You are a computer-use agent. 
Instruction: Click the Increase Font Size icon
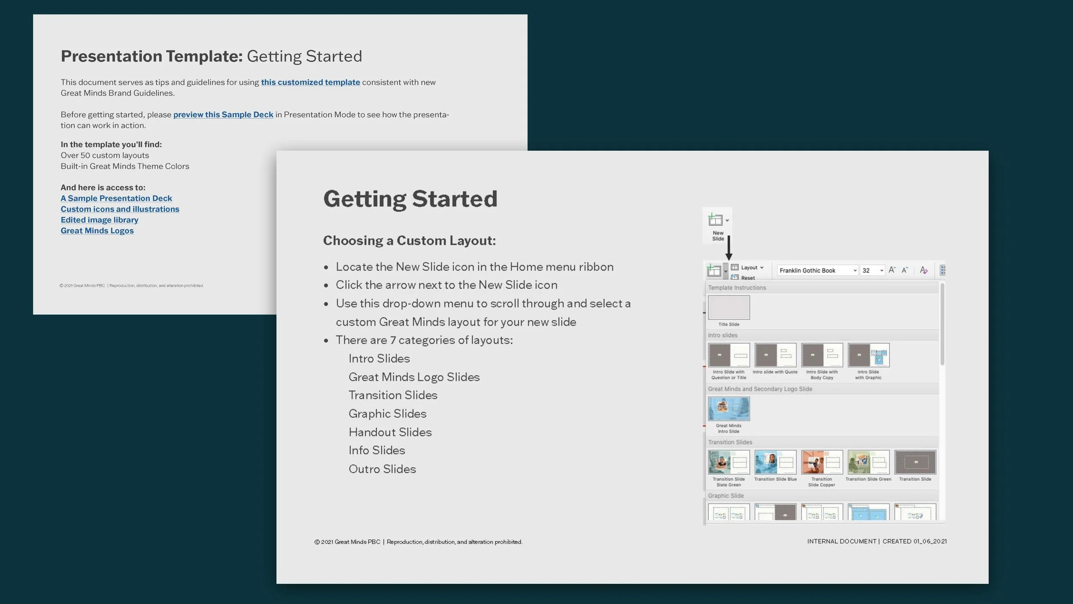[x=892, y=270]
